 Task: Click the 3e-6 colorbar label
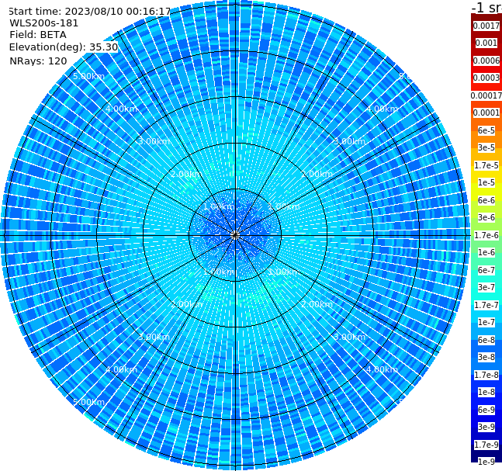point(486,217)
